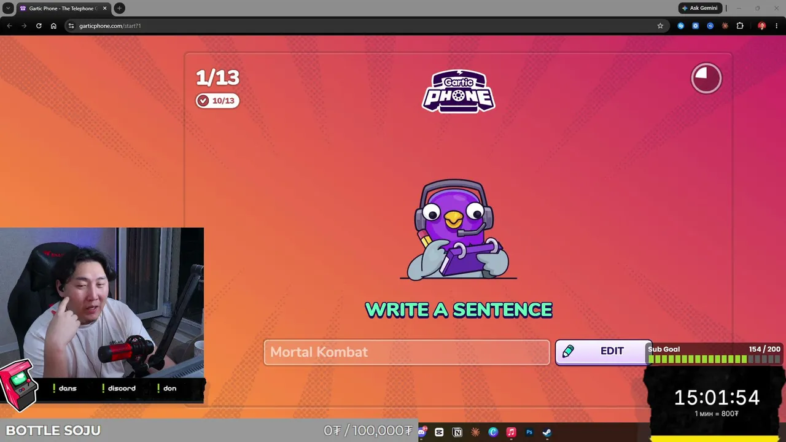Open the Shazam browser extension

point(680,26)
